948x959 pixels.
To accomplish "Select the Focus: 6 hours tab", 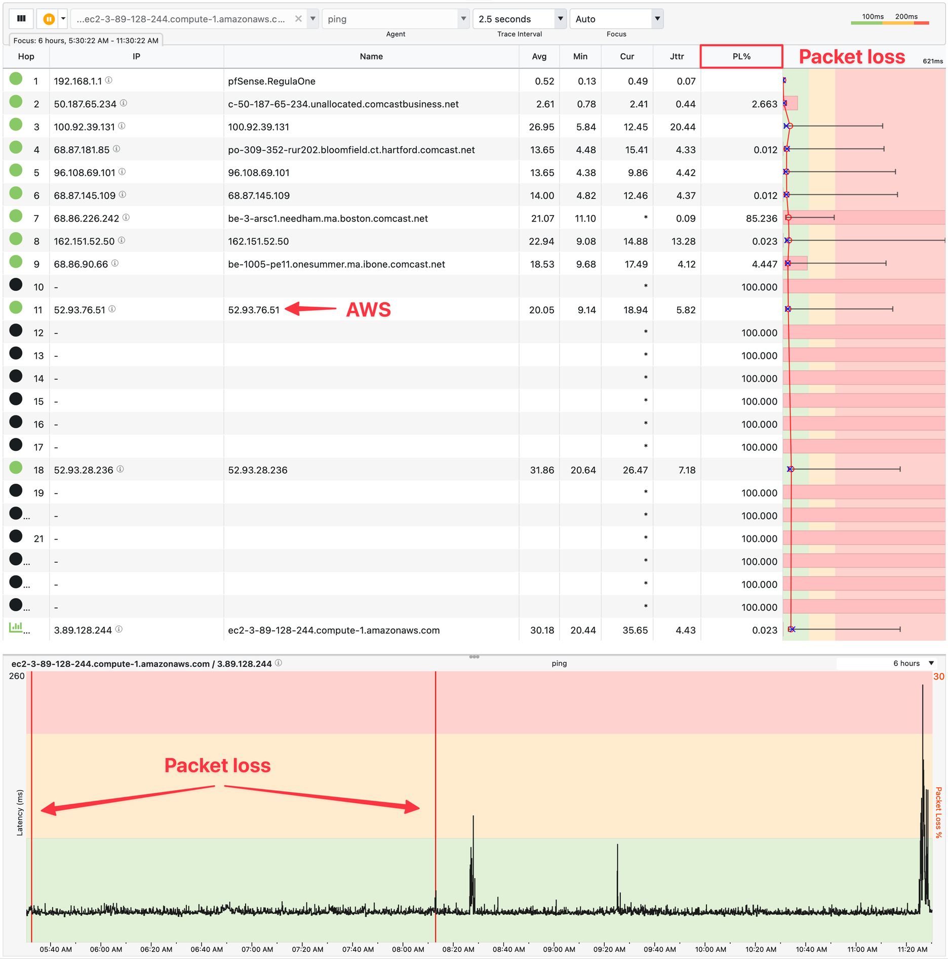I will pos(86,40).
